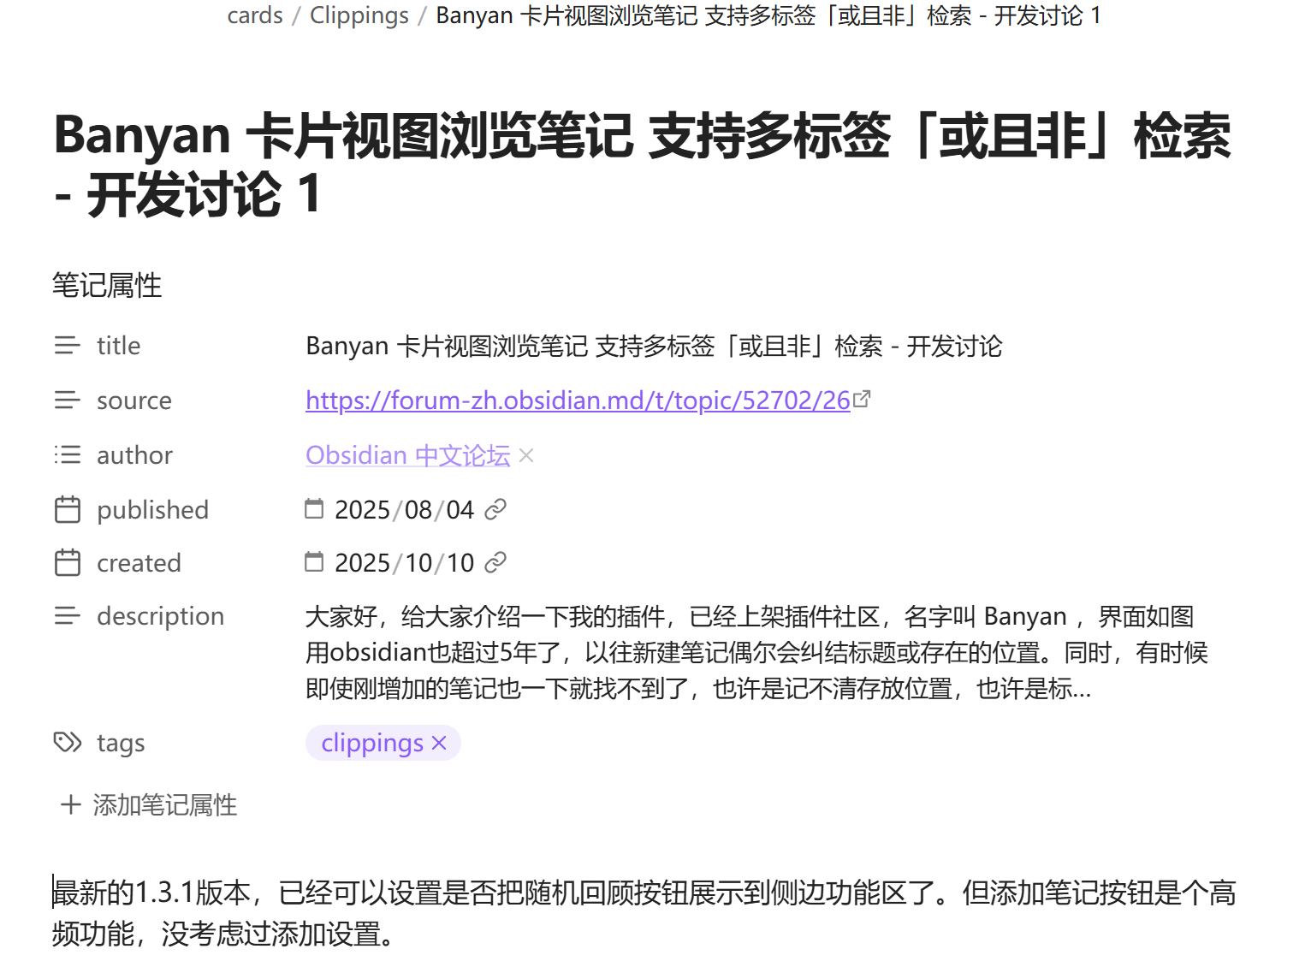Click the description property type icon
The width and height of the screenshot is (1311, 955).
(x=67, y=616)
